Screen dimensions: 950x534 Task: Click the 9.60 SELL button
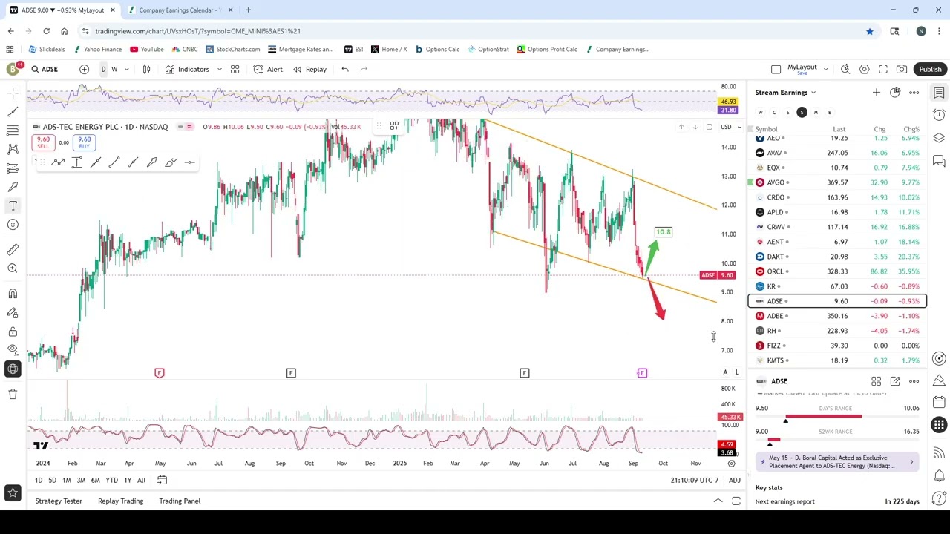(43, 142)
